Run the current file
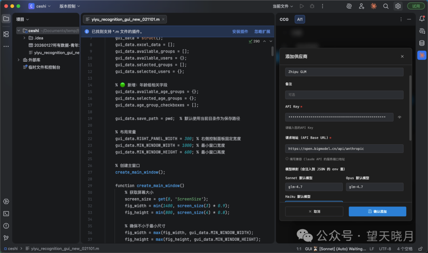Viewport: 428px width, 253px height. point(302,6)
